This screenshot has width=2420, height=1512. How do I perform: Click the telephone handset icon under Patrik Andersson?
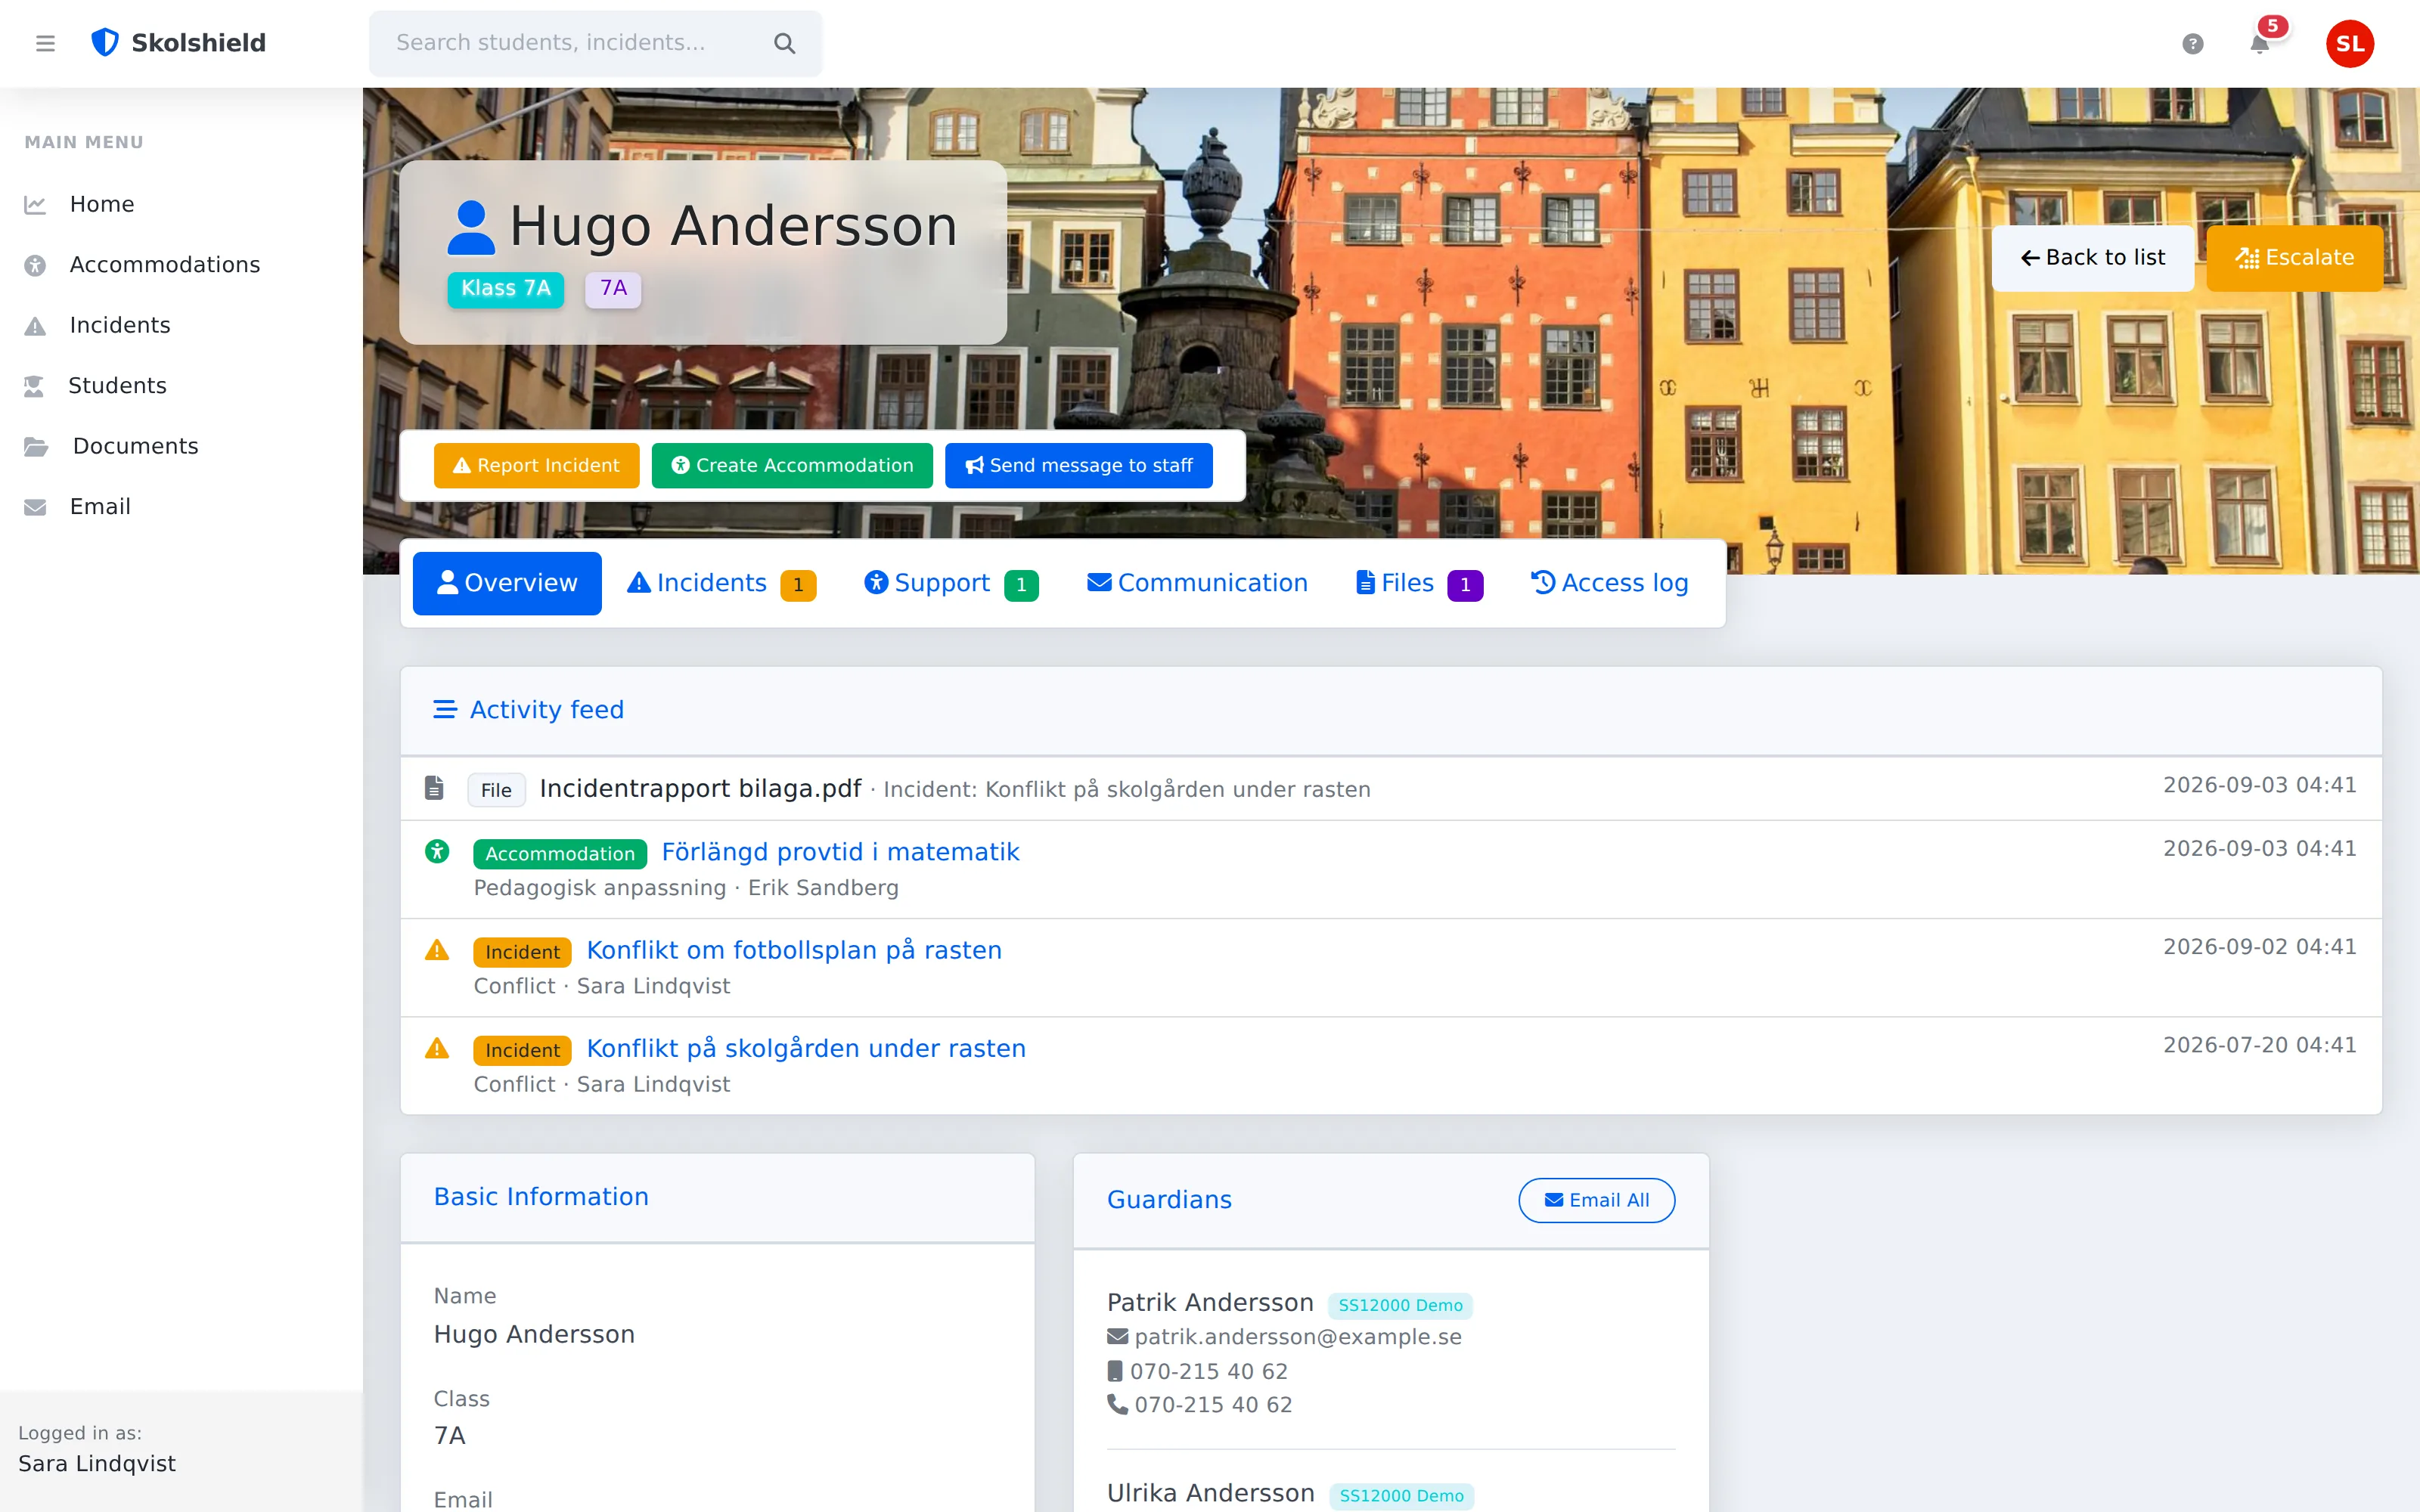(x=1117, y=1404)
